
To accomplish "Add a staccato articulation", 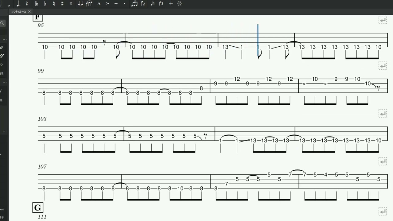I will click(x=124, y=4).
